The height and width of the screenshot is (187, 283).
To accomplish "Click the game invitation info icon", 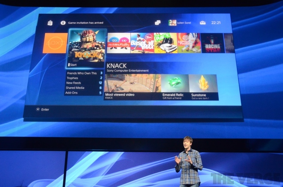I will coord(63,22).
